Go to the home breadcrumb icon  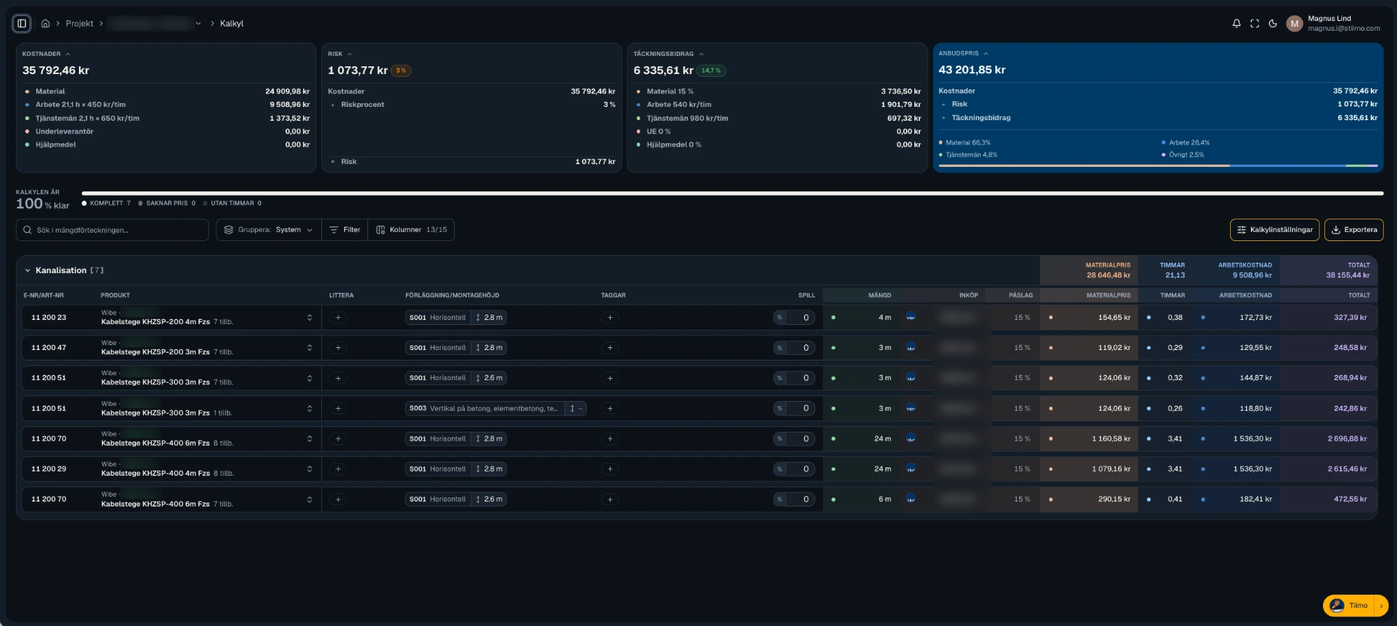point(45,24)
